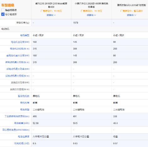Select 小鹏G3 front motor max torque 300
The height and width of the screenshot is (147, 148).
75,62
